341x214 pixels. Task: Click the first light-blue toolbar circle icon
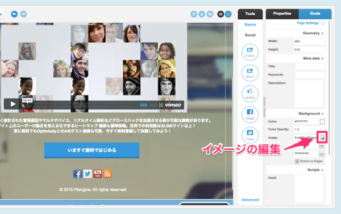pos(194,14)
